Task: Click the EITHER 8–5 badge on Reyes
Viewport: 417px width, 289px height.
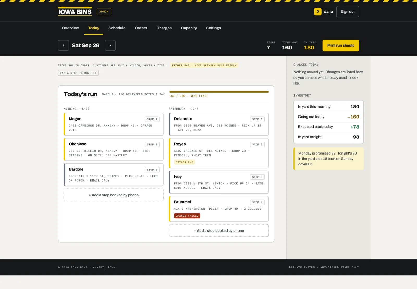Action: (184, 162)
